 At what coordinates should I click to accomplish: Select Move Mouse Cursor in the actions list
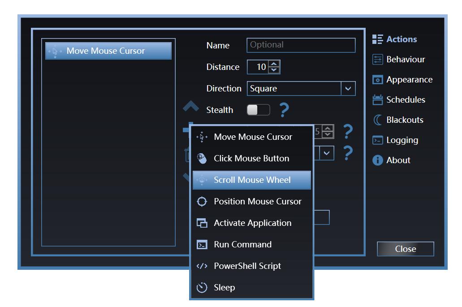click(108, 51)
